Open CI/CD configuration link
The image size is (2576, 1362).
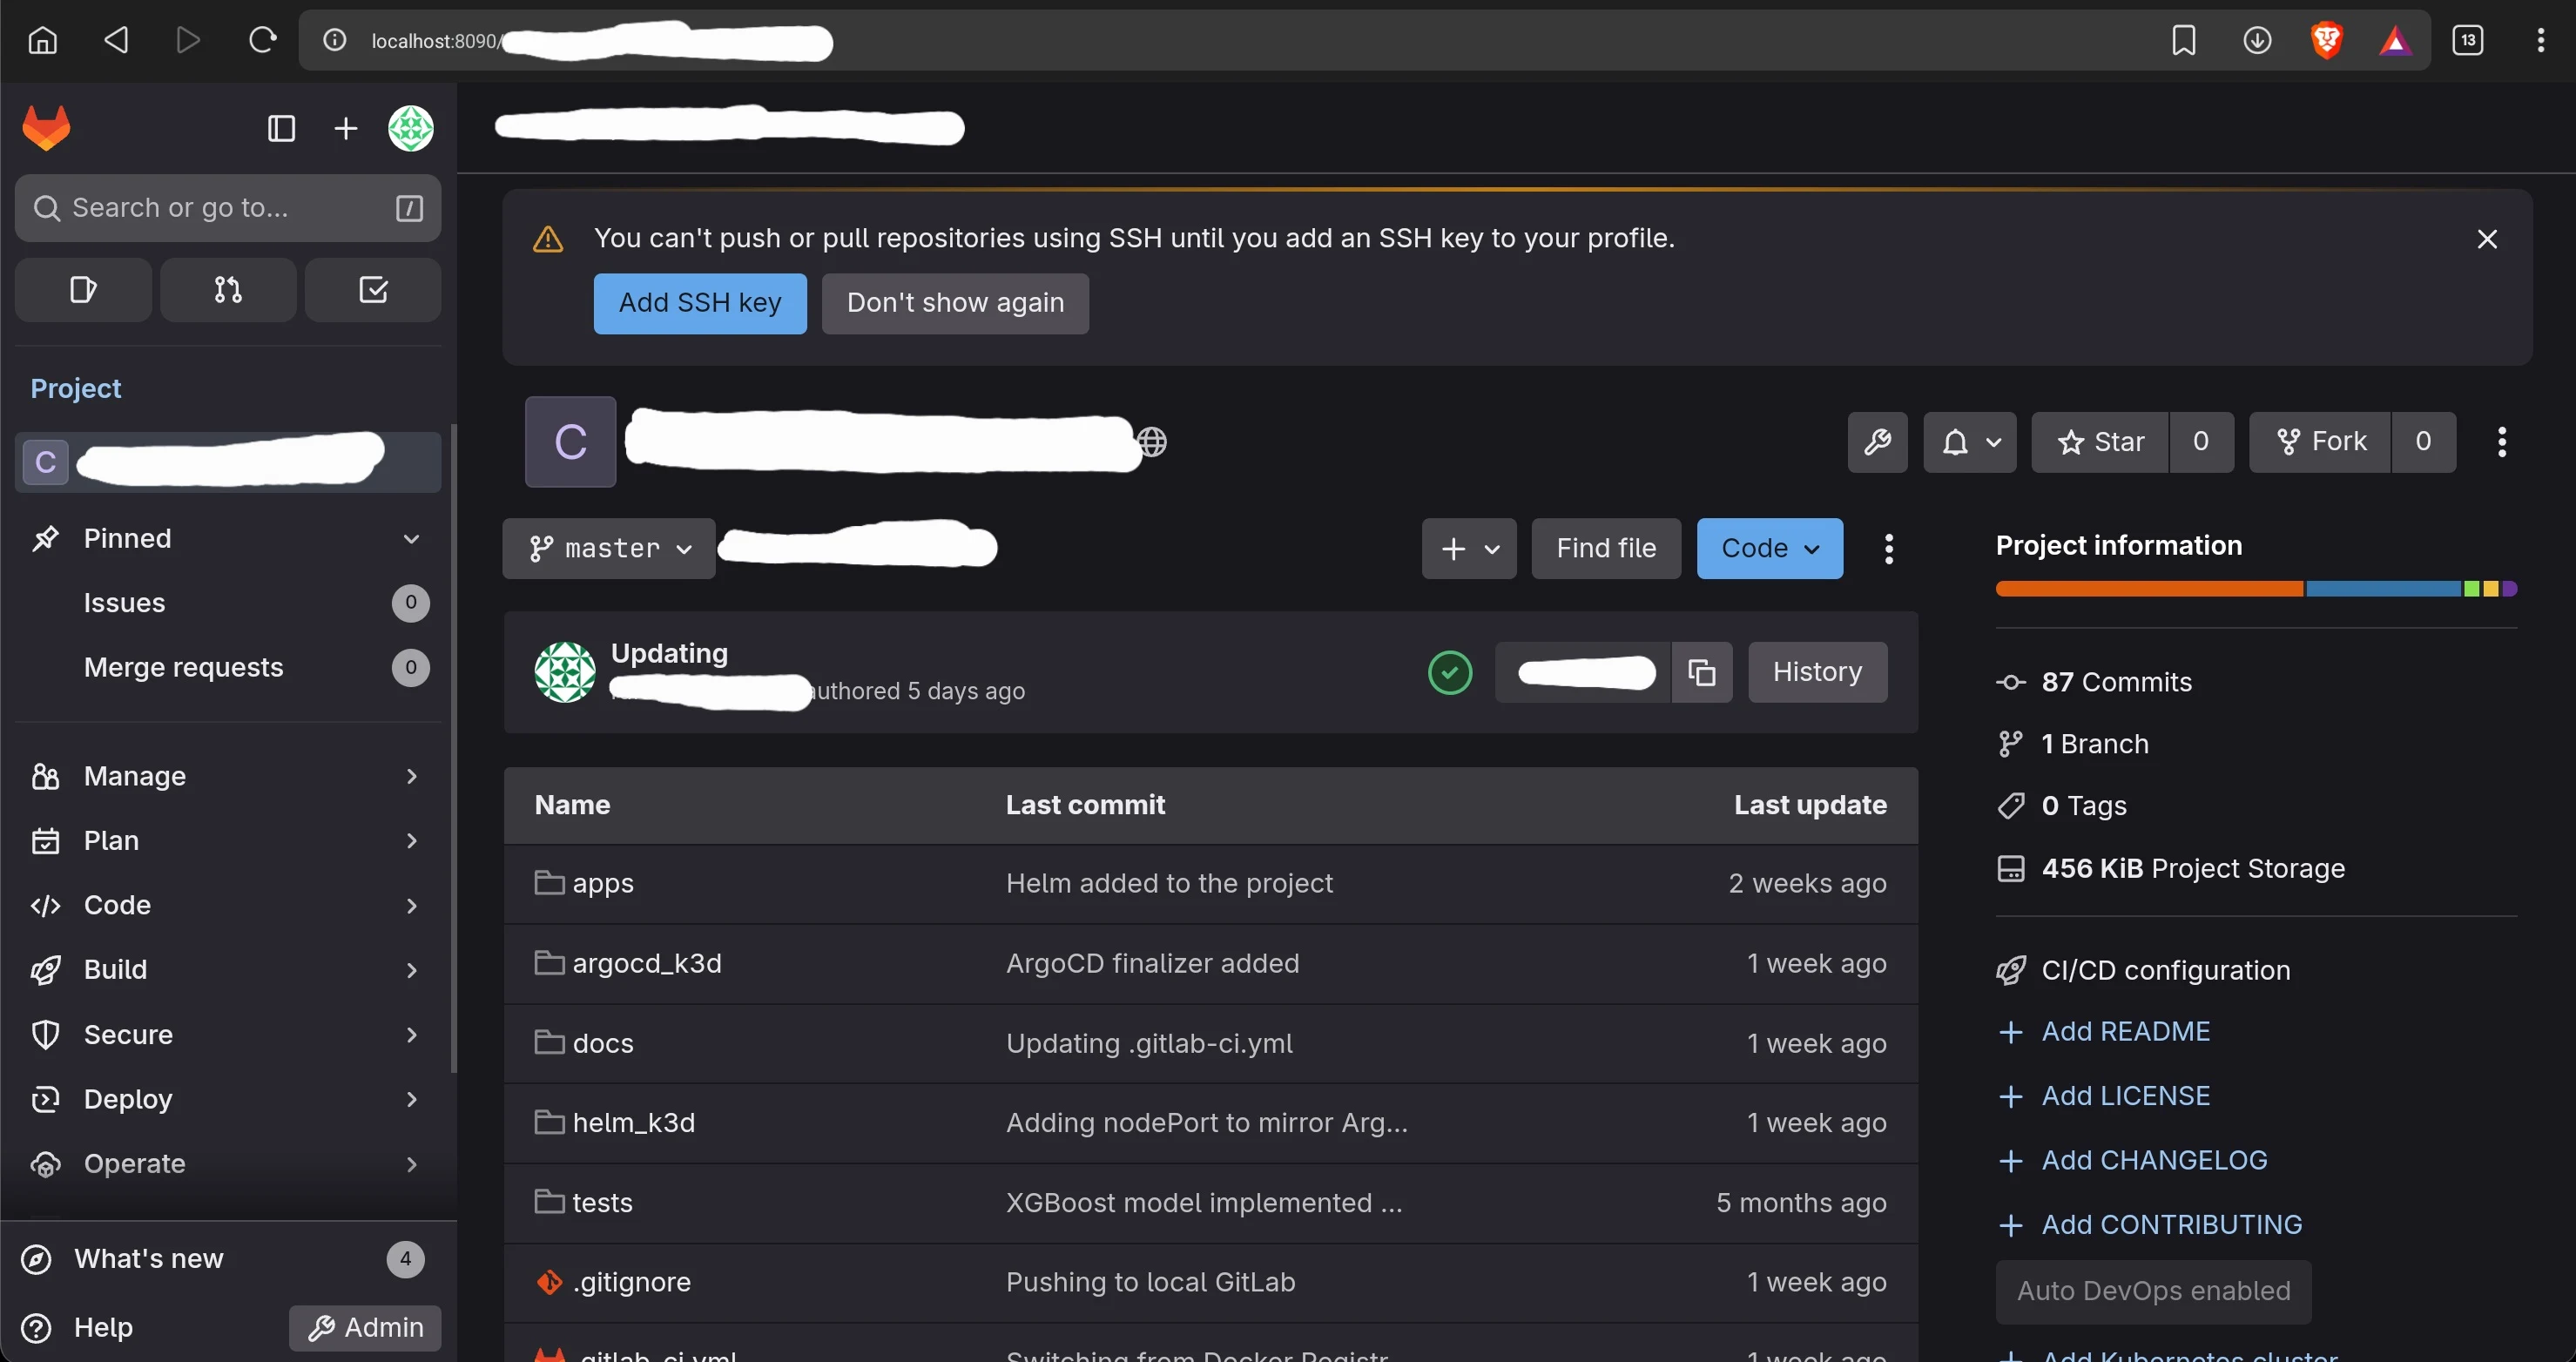tap(2165, 971)
